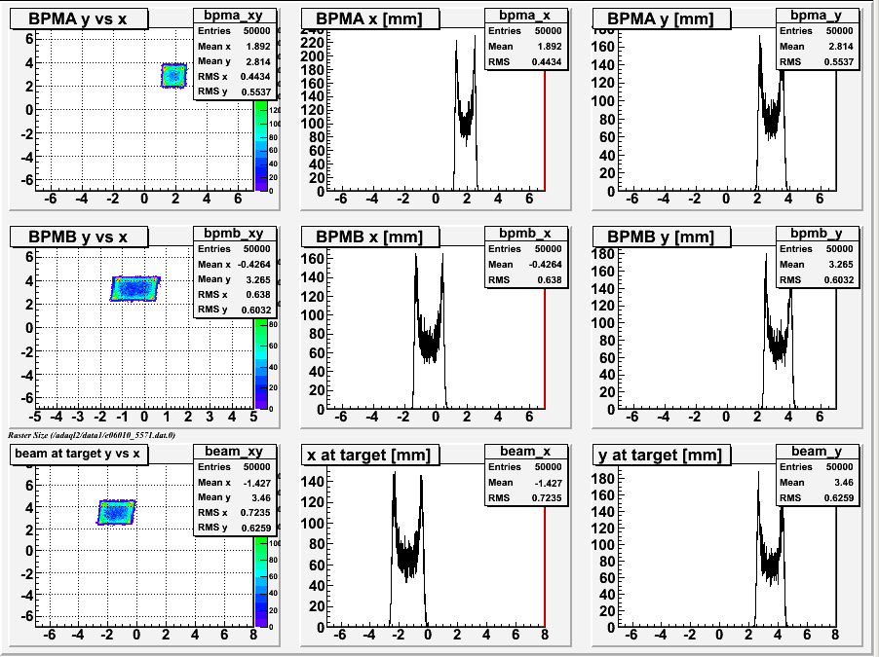Click the color palette of BPMB y vs x

pyautogui.click(x=261, y=364)
